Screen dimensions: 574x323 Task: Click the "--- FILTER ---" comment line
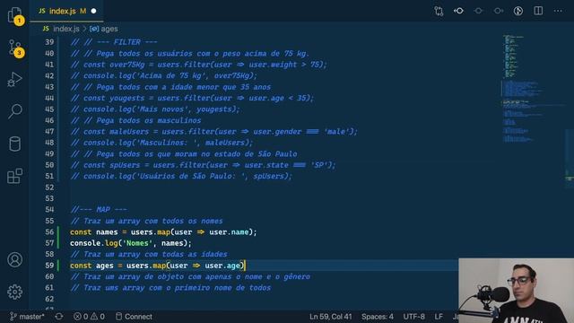114,42
